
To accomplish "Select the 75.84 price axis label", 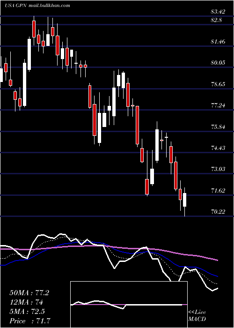I will click(218, 127).
